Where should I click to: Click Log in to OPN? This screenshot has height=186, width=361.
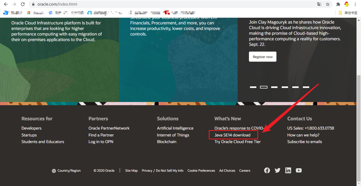tap(101, 142)
